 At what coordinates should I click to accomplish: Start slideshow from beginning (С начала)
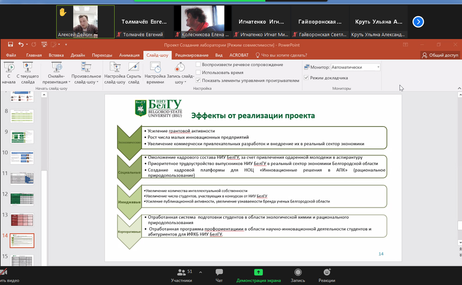point(8,73)
